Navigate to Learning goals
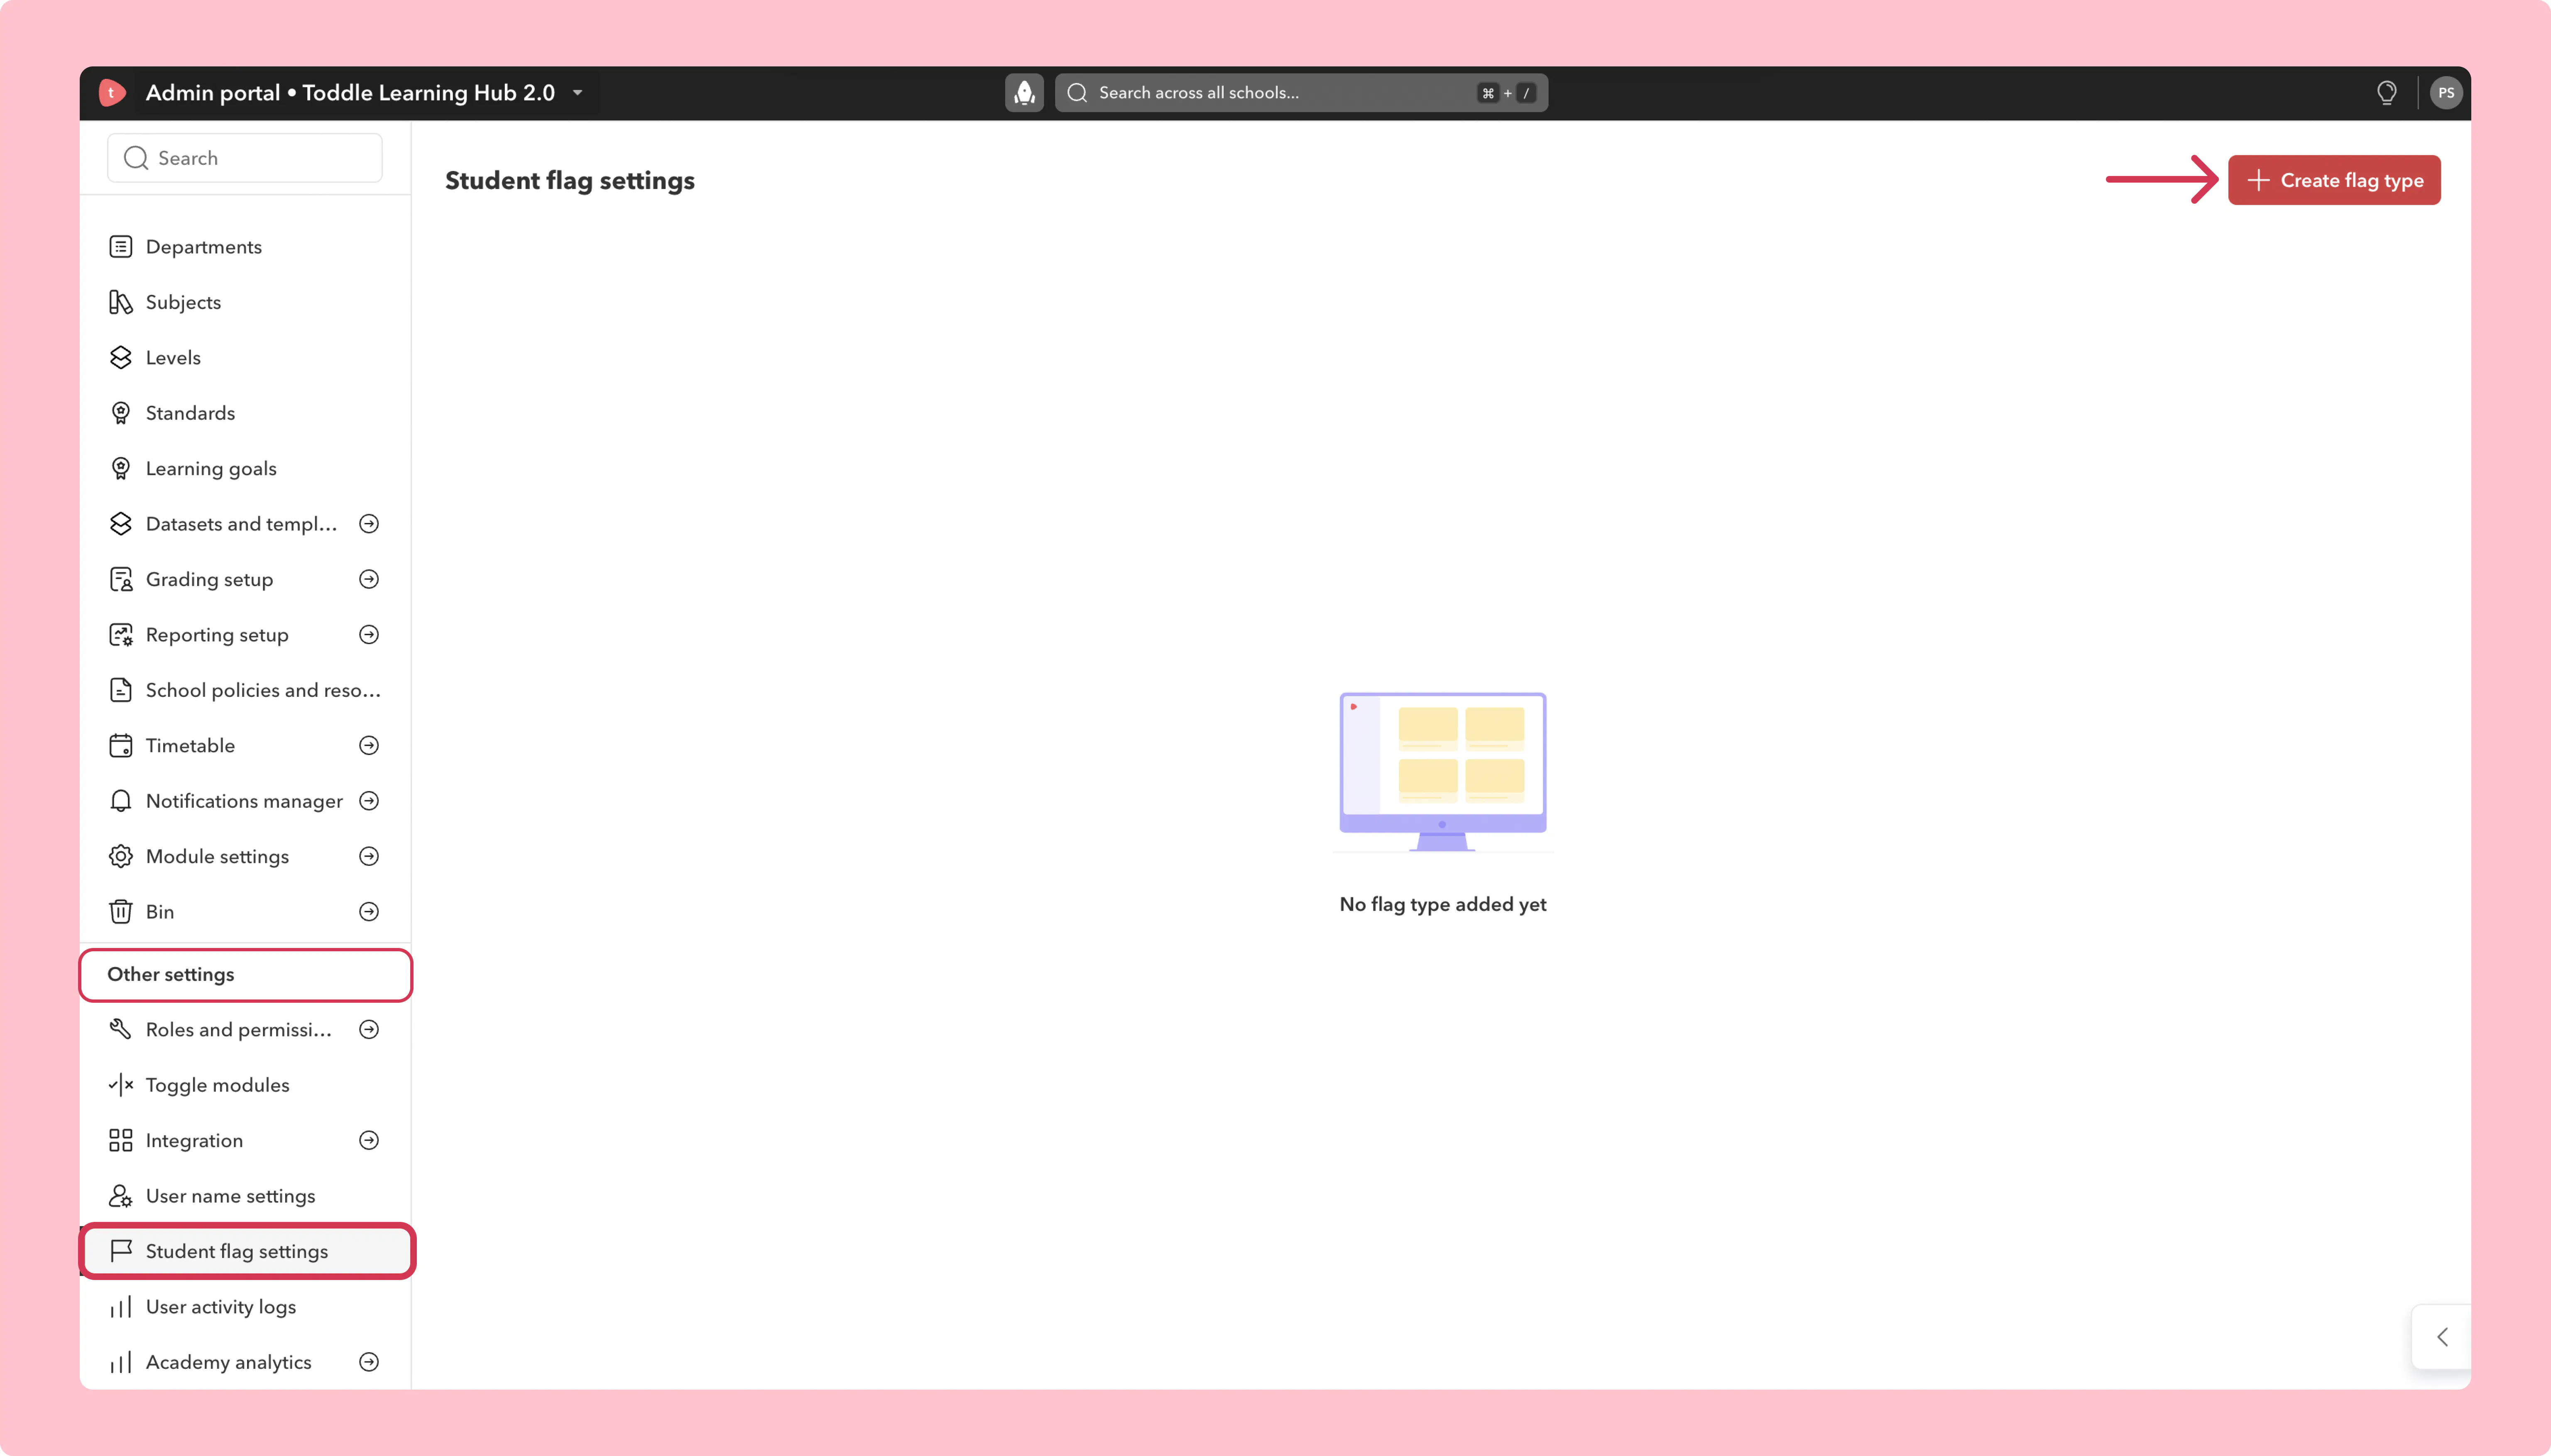 click(245, 469)
